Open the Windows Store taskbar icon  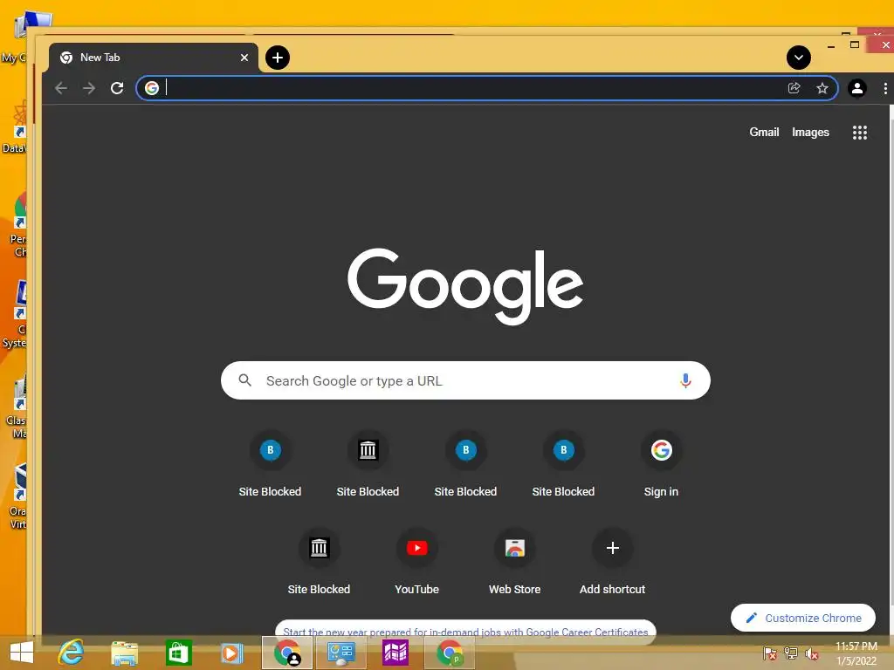tap(178, 653)
